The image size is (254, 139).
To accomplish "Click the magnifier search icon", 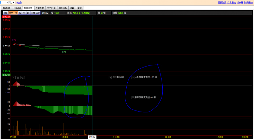I will click(10, 2).
